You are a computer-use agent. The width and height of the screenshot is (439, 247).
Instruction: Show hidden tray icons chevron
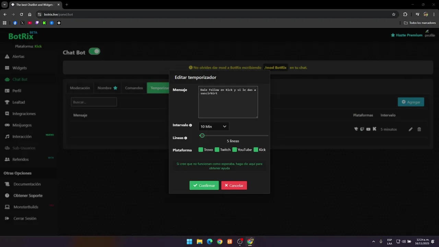click(373, 242)
